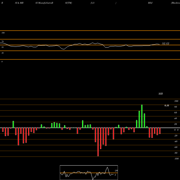The height and width of the screenshot is (180, 180).
Task: Open the mini overview chart thumbnail
Action: click(89, 172)
